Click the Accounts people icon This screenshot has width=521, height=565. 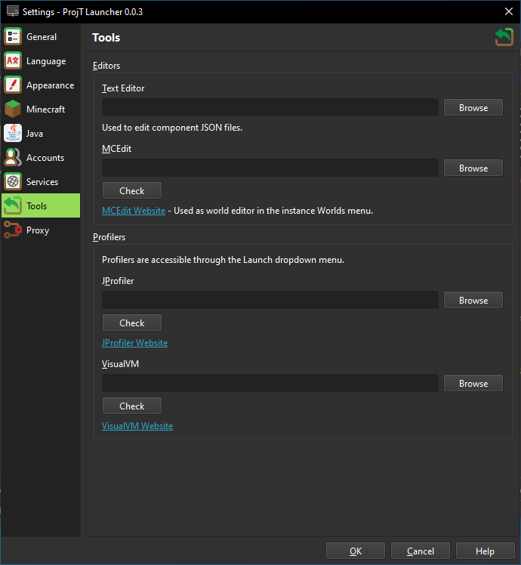point(13,157)
